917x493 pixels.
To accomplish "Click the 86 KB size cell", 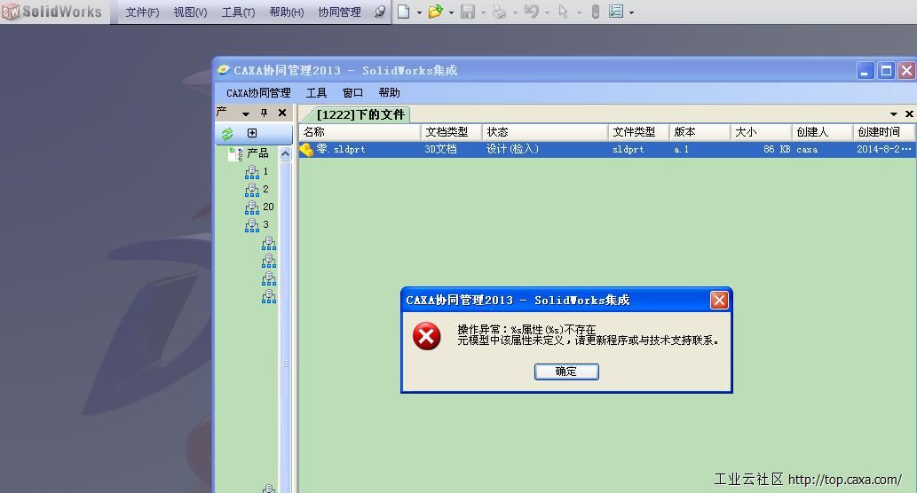I will click(x=777, y=150).
